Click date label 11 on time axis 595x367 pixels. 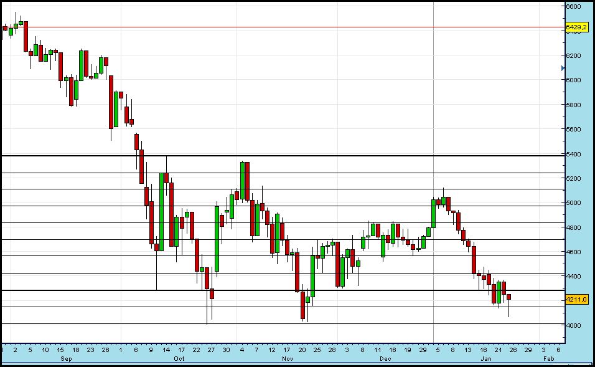click(377, 350)
